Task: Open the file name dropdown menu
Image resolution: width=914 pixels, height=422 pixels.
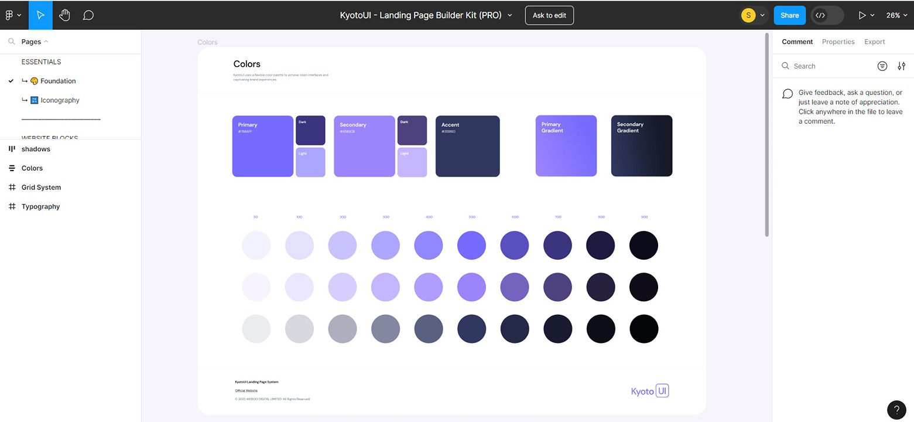Action: click(x=509, y=15)
